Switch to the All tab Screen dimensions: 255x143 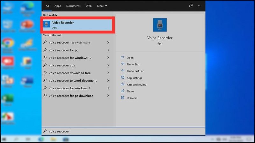coord(47,6)
